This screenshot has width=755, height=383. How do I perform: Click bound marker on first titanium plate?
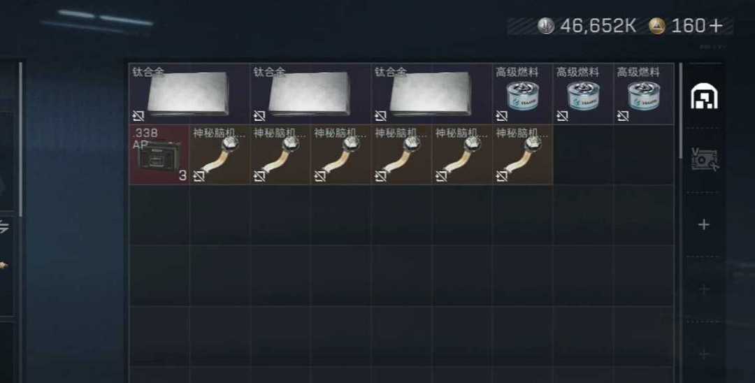tap(138, 116)
